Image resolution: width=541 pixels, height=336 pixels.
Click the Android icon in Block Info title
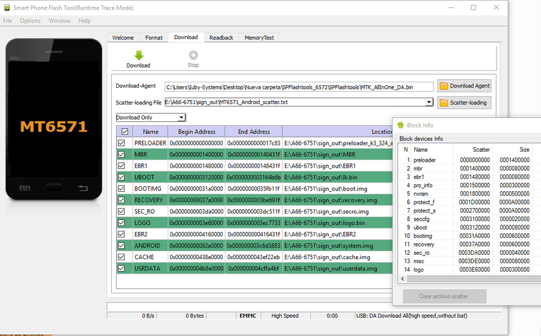[x=400, y=125]
